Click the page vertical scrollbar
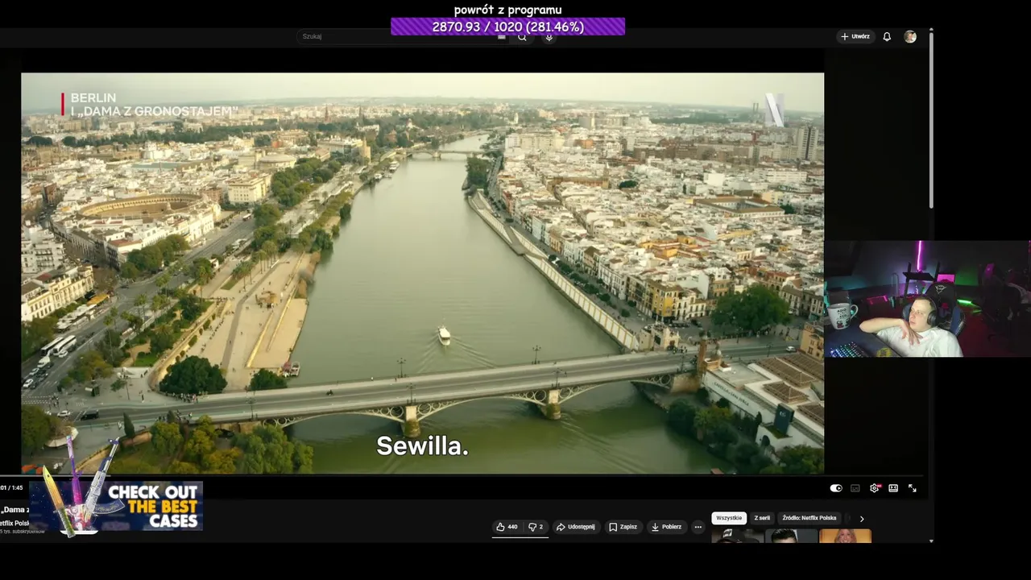Image resolution: width=1031 pixels, height=580 pixels. 931,121
